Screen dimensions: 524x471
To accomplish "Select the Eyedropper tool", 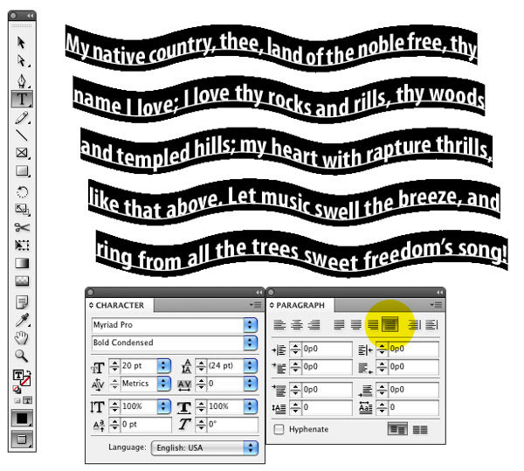I will [22, 320].
